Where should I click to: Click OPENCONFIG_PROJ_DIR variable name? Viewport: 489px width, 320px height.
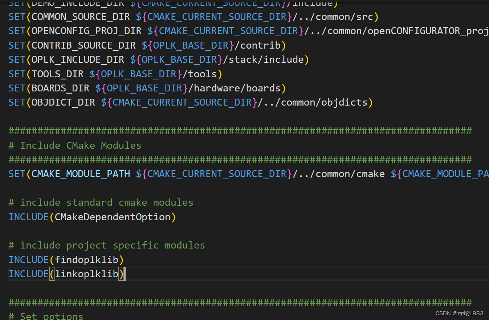point(86,31)
